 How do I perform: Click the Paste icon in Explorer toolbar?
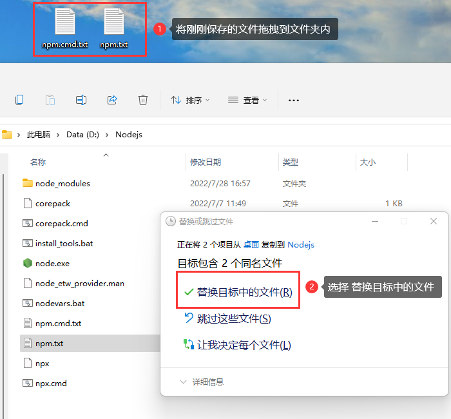click(x=50, y=100)
